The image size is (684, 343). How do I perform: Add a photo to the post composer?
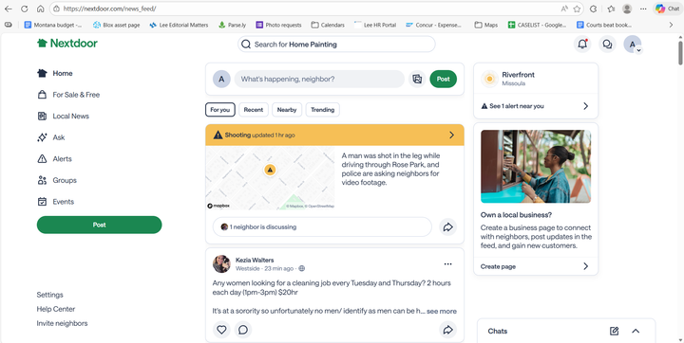(417, 80)
